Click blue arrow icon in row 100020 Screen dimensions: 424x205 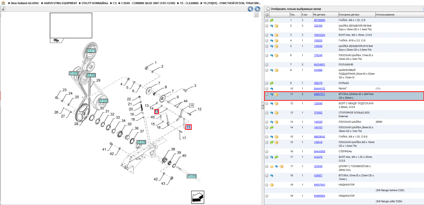pos(272,41)
